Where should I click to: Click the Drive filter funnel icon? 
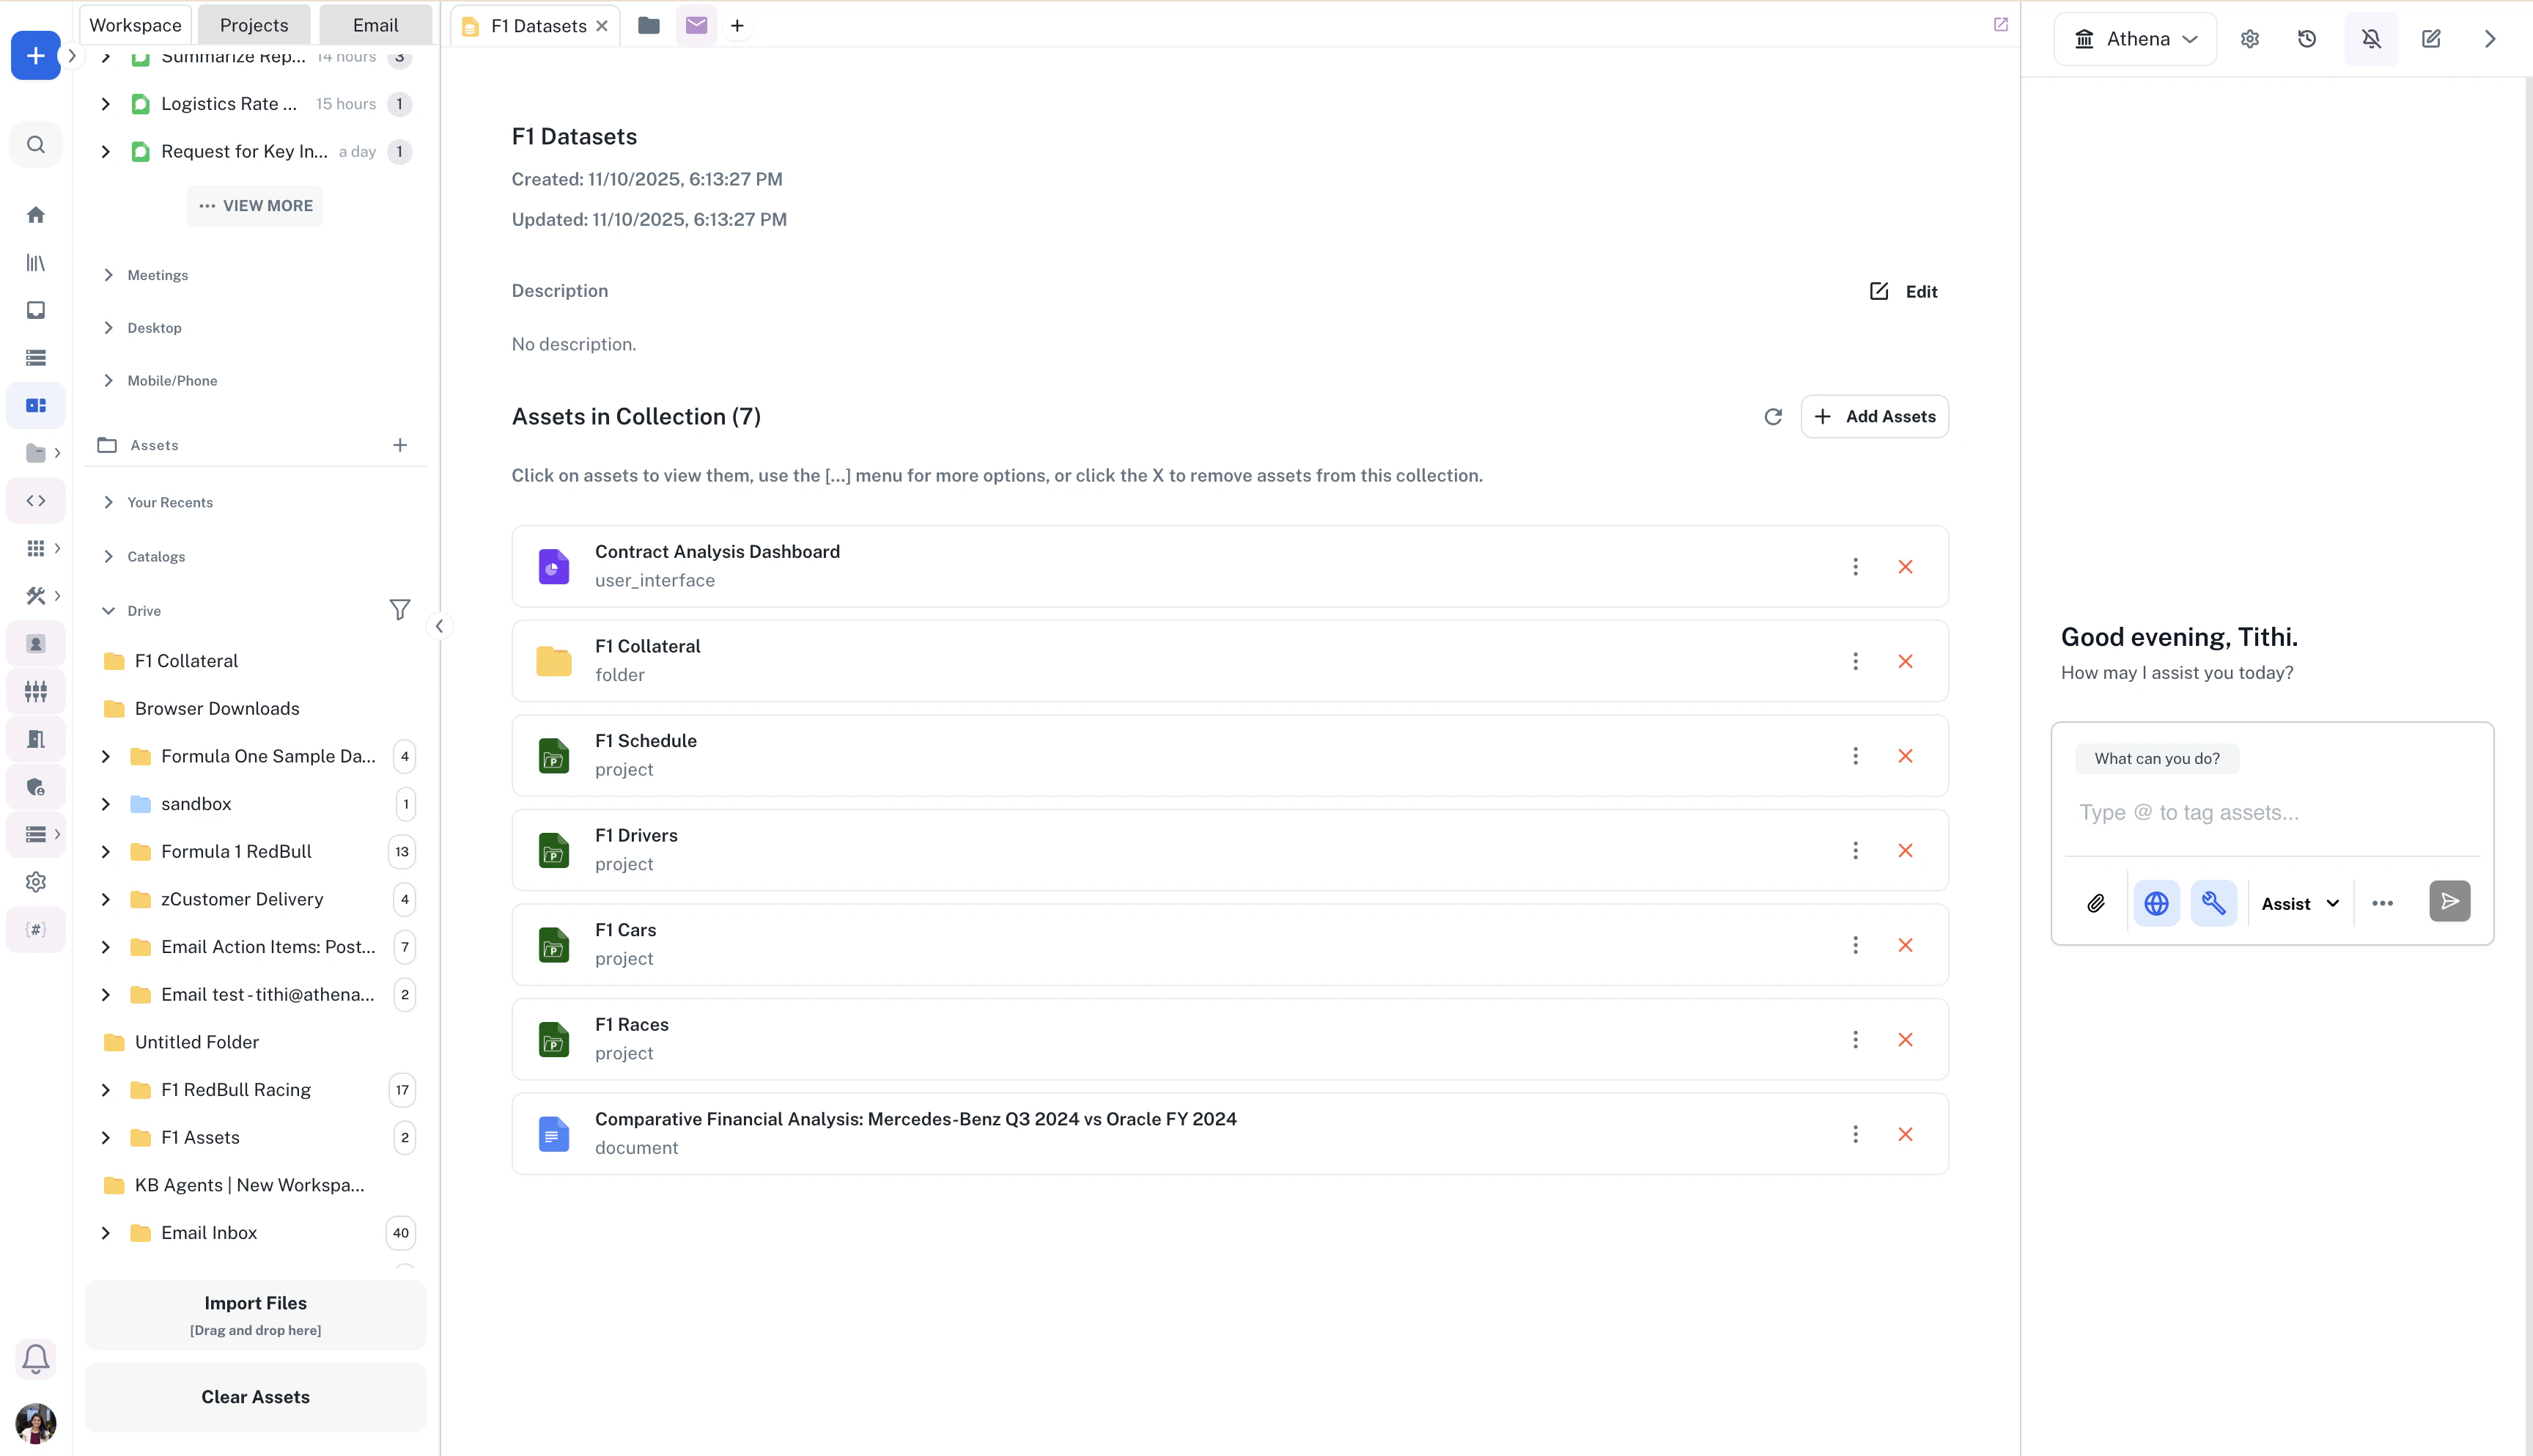tap(399, 610)
